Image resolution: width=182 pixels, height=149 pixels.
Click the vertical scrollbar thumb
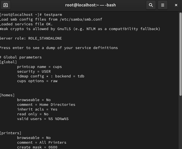[x=180, y=54]
